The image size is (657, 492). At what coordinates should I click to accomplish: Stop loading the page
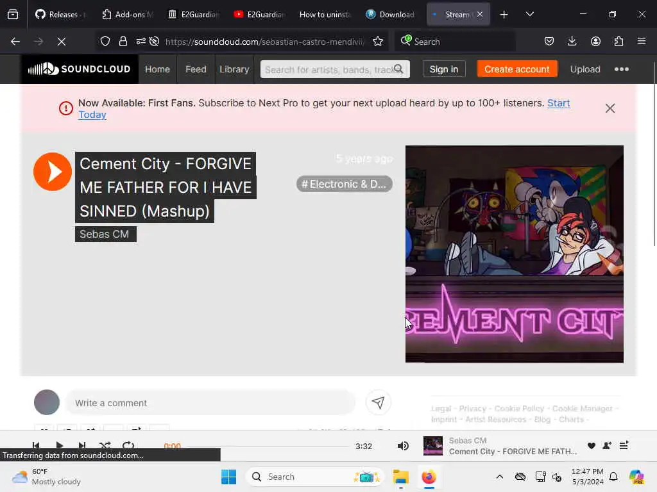(61, 42)
